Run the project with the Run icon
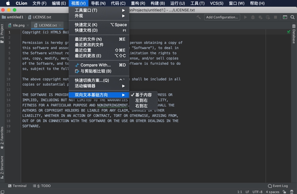The image size is (297, 194). [245, 17]
